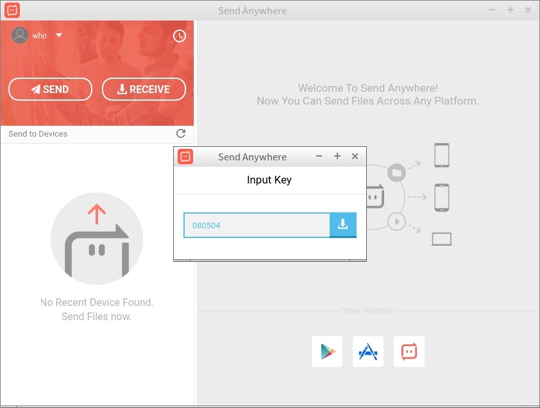Close the Input Key dialog
540x408 pixels.
(x=355, y=157)
